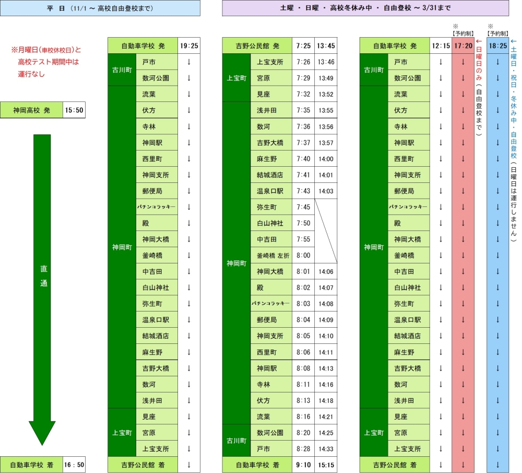This screenshot has width=522, height=473.
Task: Click the 9:10 arrival time
Action: [x=303, y=465]
